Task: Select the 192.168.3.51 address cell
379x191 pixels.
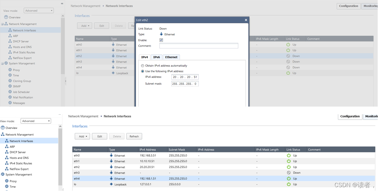Action: pyautogui.click(x=148, y=155)
